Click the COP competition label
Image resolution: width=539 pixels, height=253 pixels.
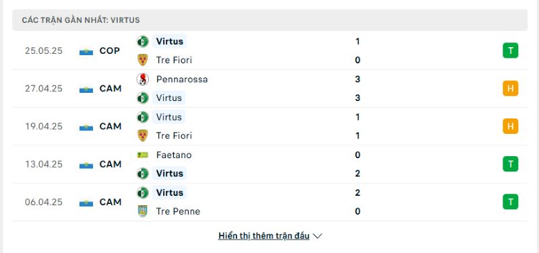pos(110,51)
